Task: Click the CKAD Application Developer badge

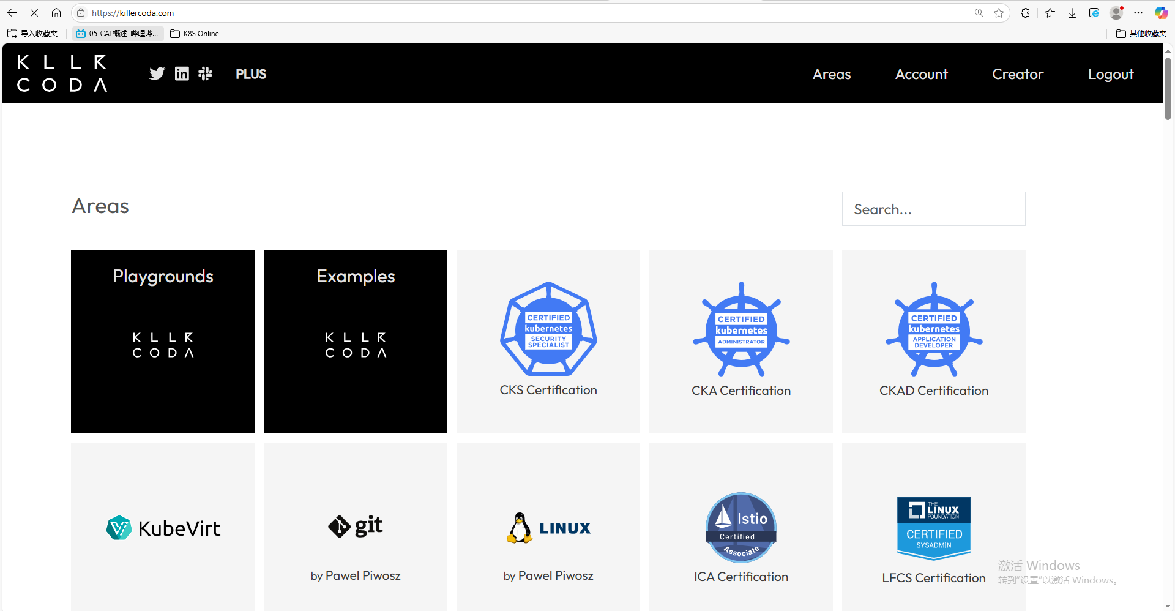Action: point(934,329)
